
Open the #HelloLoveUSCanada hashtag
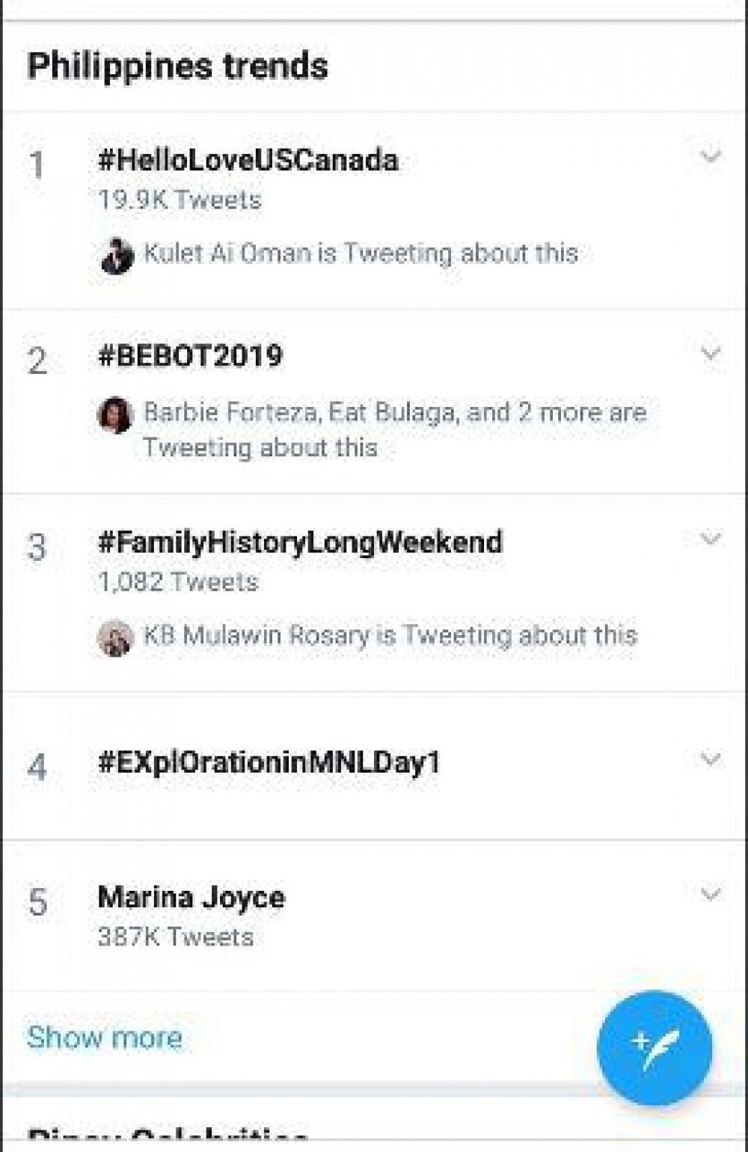pyautogui.click(x=248, y=160)
